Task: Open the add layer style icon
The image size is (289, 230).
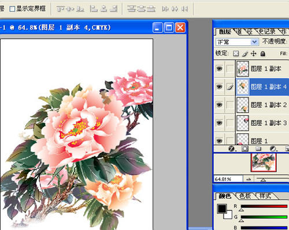Action: click(x=231, y=148)
